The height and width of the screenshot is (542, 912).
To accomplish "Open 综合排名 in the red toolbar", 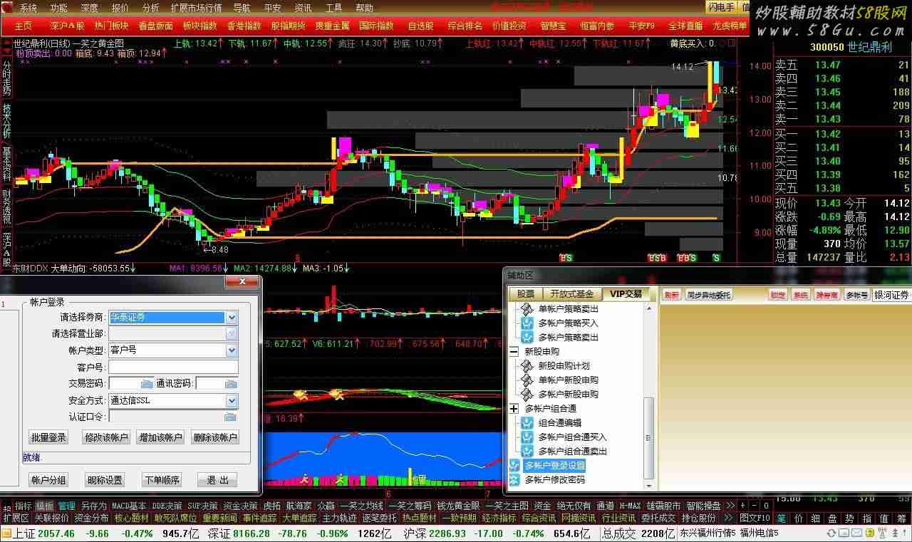I will 465,26.
